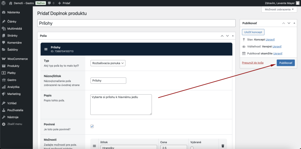Viewport: 301px width, 149px height.
Task: Click the drag handle beside Hranolky option row
Action: coord(94,146)
